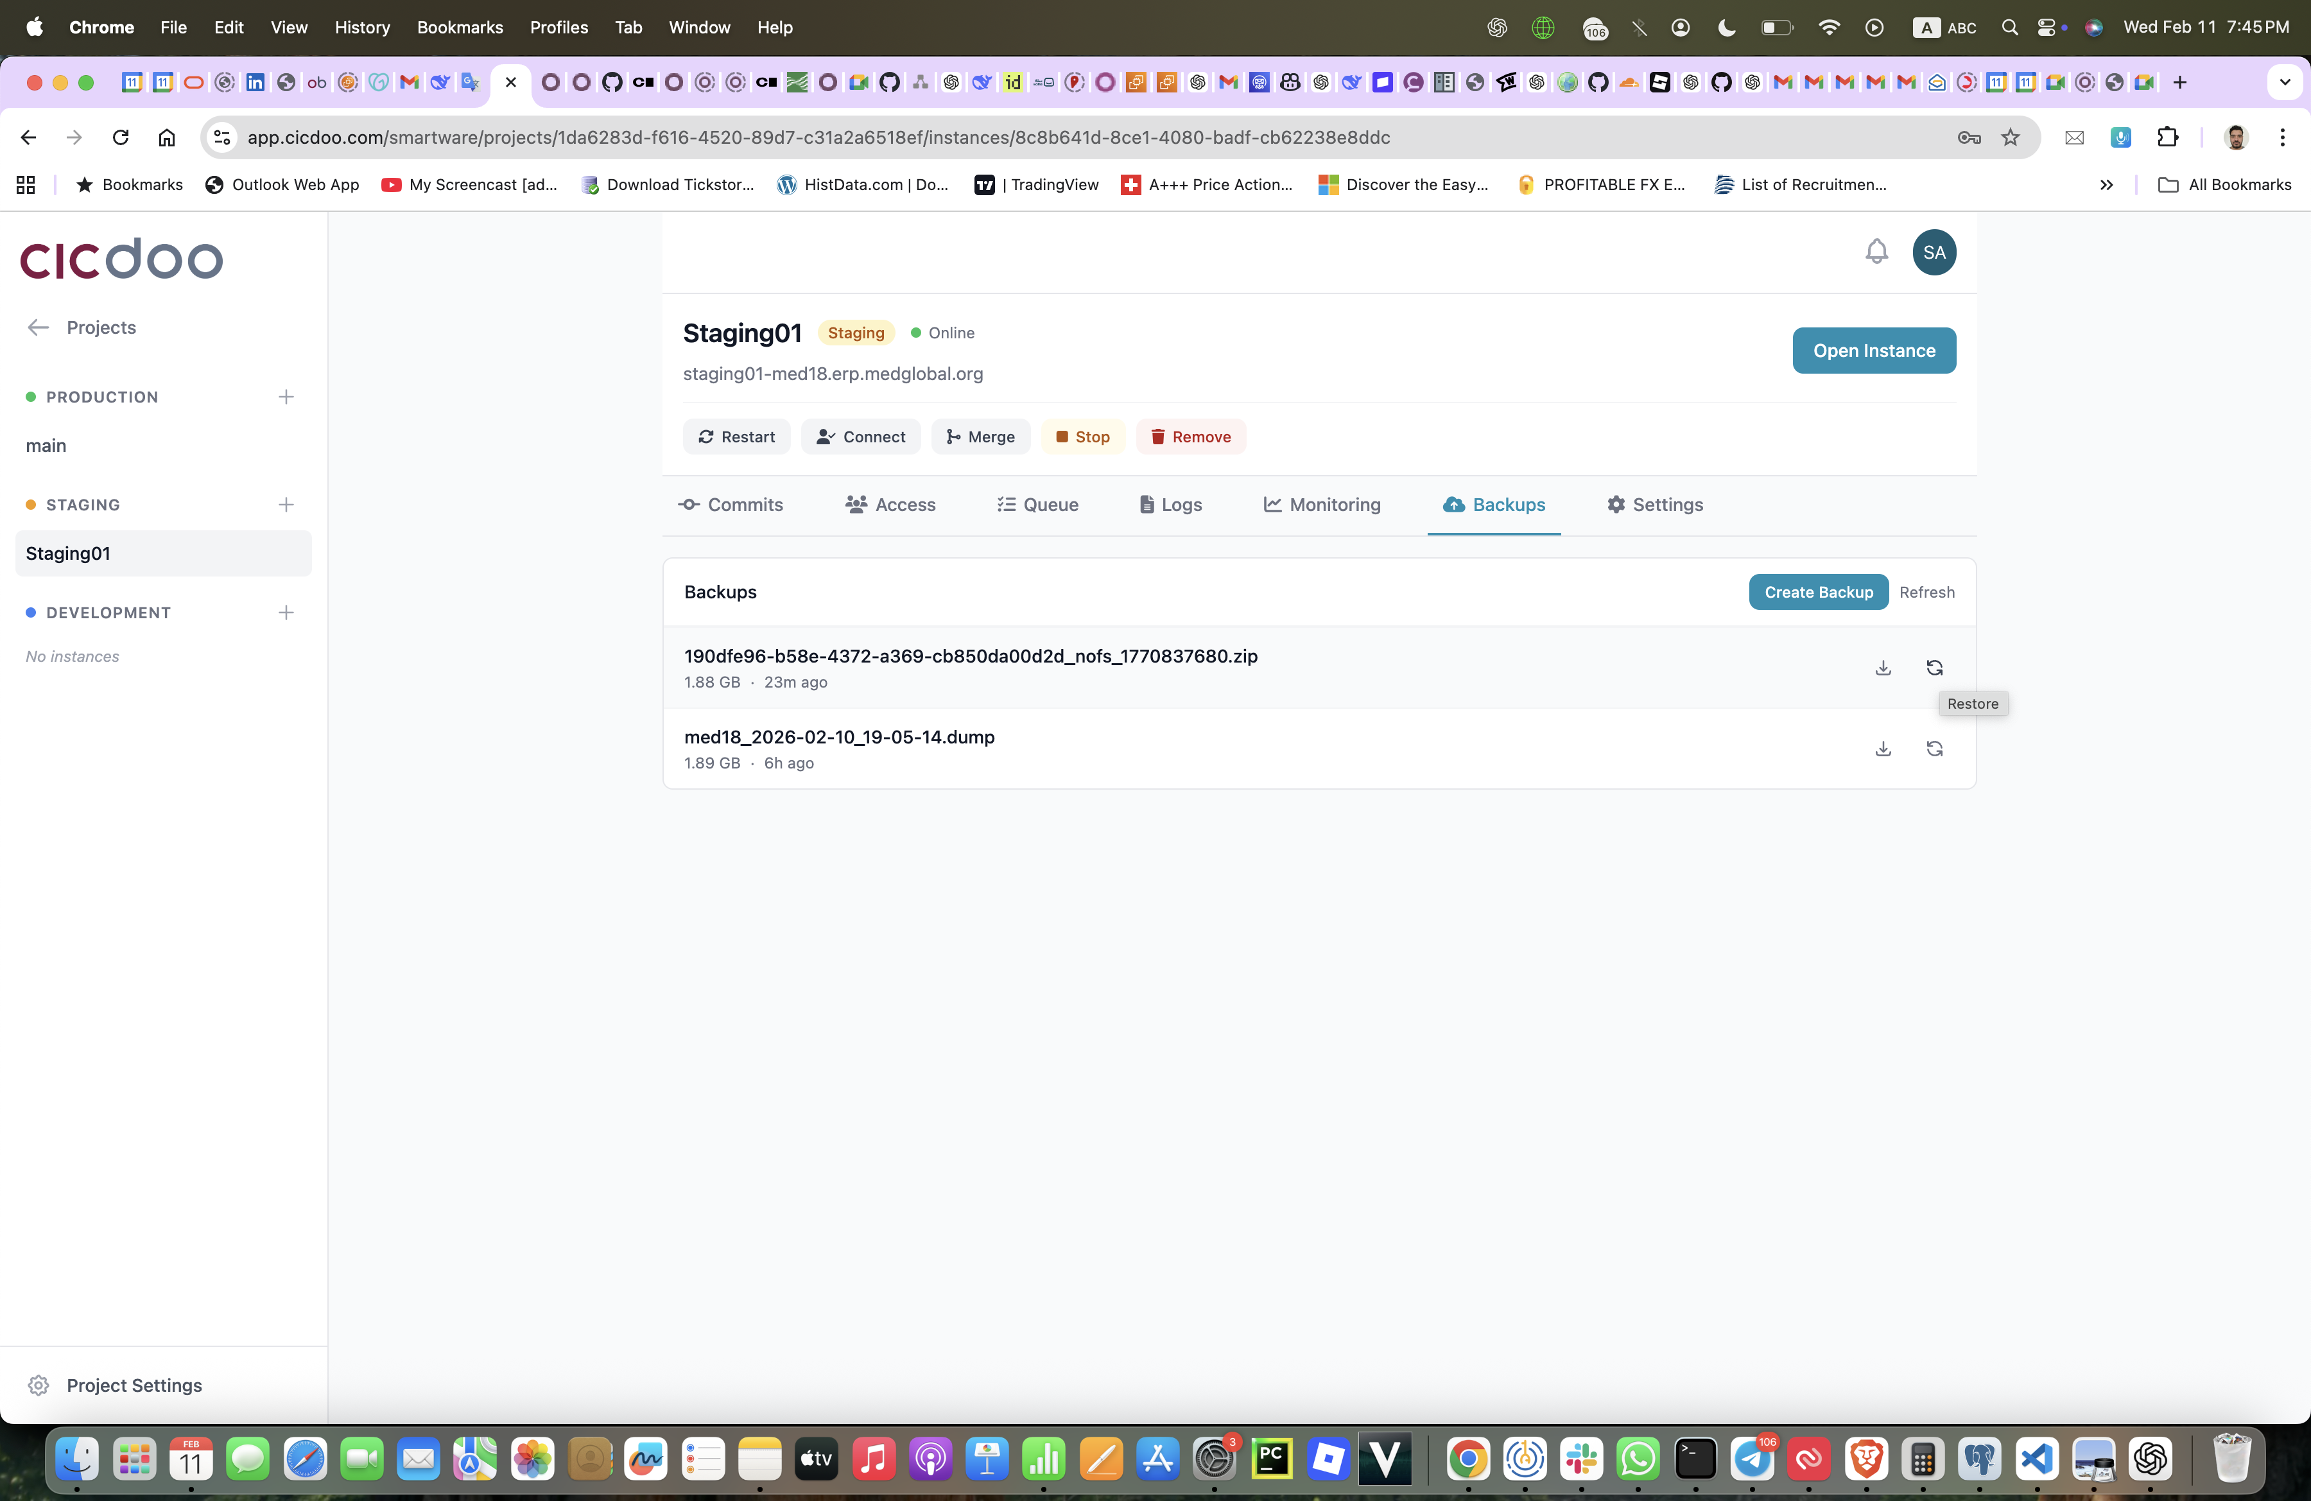Click Open Instance button
The width and height of the screenshot is (2311, 1501).
pos(1873,351)
